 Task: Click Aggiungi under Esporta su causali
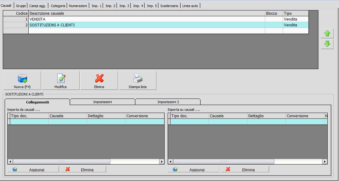pos(193,169)
